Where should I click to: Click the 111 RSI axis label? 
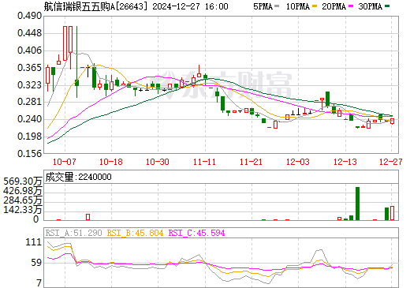[34, 242]
